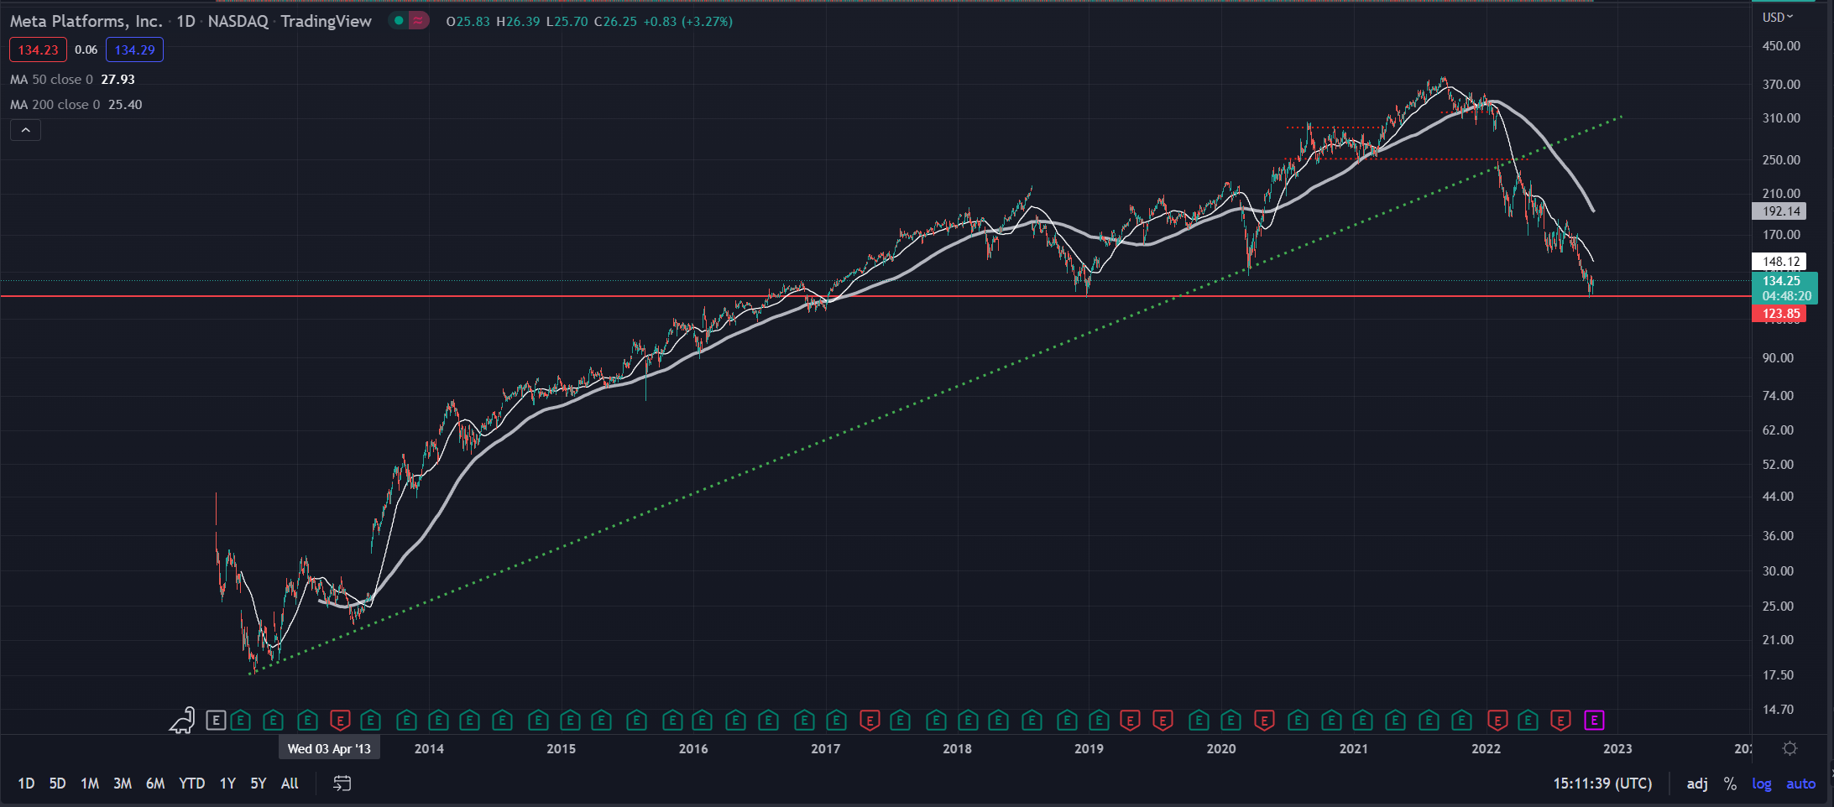Click the Meta Platforms, Inc. symbol title
The width and height of the screenshot is (1834, 807).
coord(86,21)
